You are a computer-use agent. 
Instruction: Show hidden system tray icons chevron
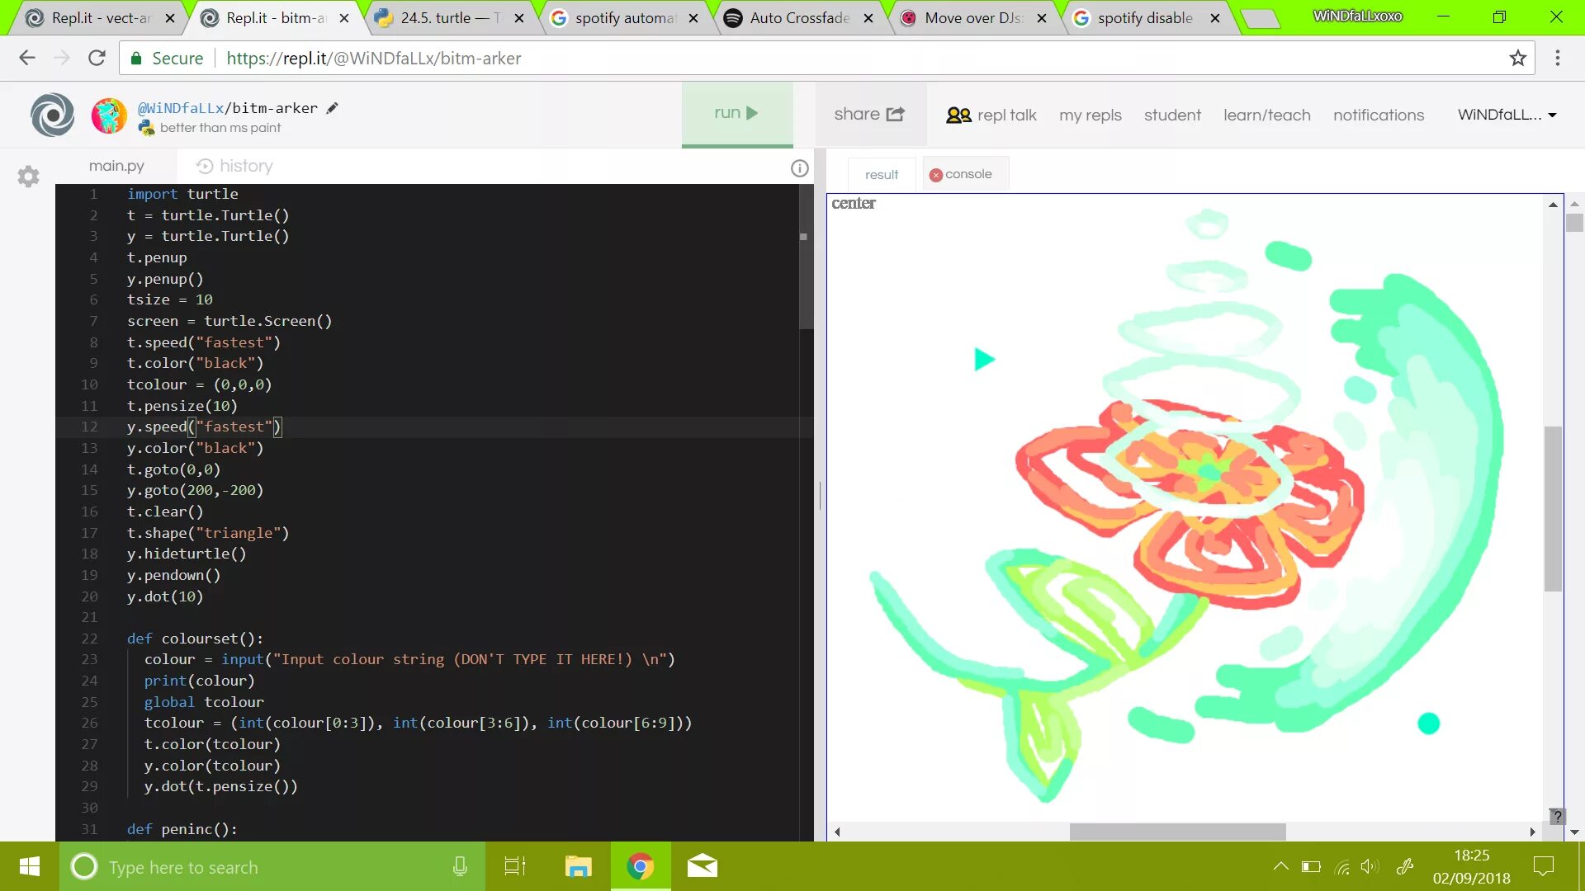tap(1280, 866)
